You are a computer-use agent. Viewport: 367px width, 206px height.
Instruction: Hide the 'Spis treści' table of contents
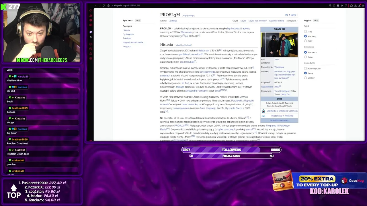[x=138, y=20]
